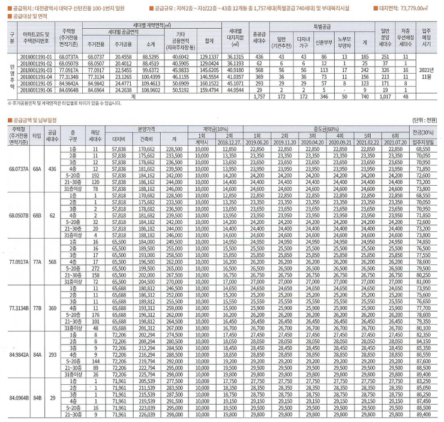
Task: Select the 1,757 total supply households
Action: [x=259, y=97]
